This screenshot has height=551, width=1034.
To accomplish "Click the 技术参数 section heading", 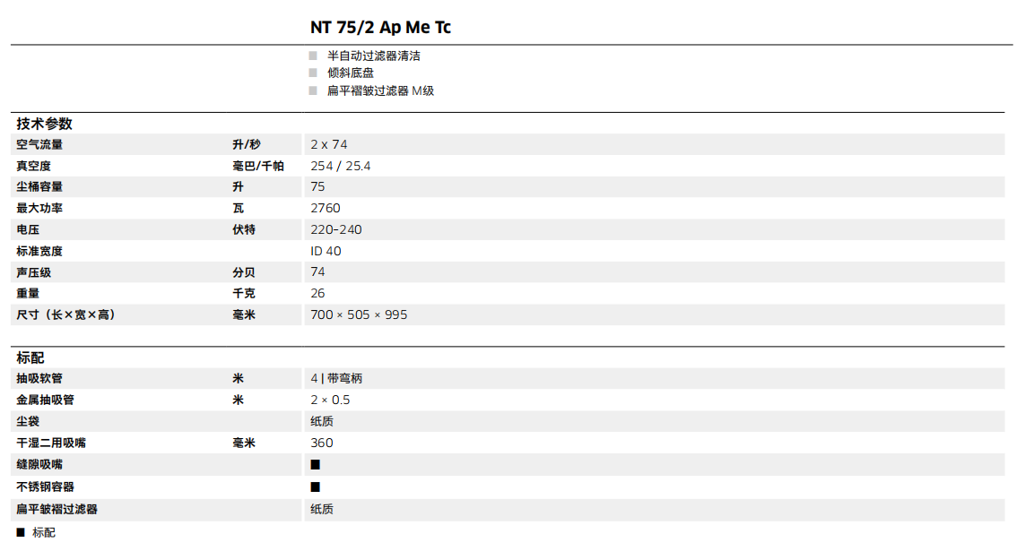I will tap(45, 125).
